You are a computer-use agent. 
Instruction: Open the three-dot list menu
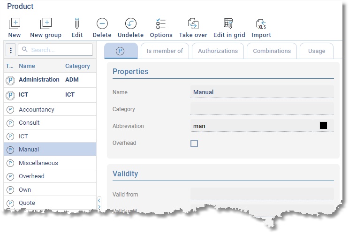click(11, 50)
